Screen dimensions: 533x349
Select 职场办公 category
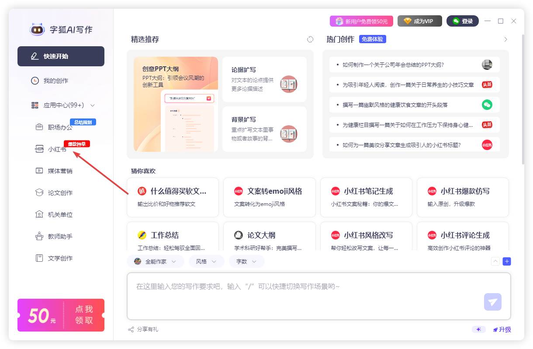pyautogui.click(x=60, y=127)
